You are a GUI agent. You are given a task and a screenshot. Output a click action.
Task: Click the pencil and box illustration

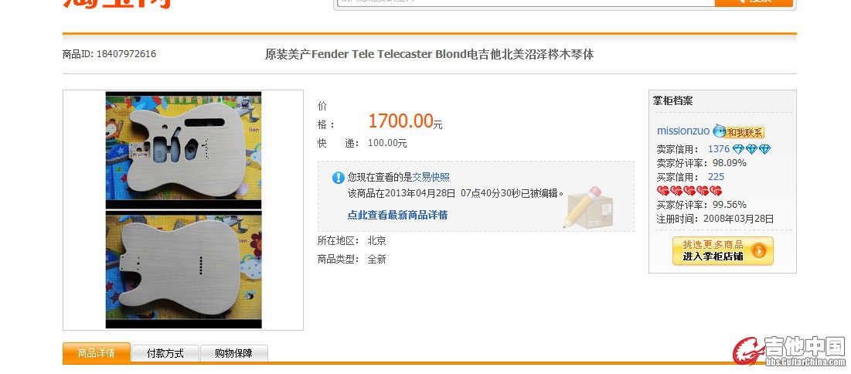pos(587,207)
